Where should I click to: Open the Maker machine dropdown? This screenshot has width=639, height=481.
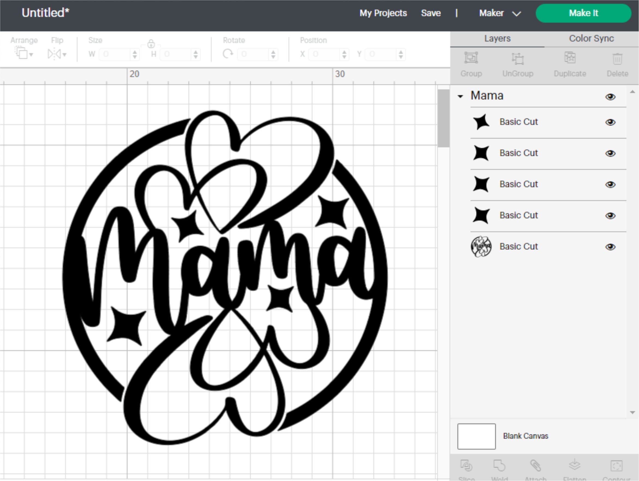click(x=516, y=13)
